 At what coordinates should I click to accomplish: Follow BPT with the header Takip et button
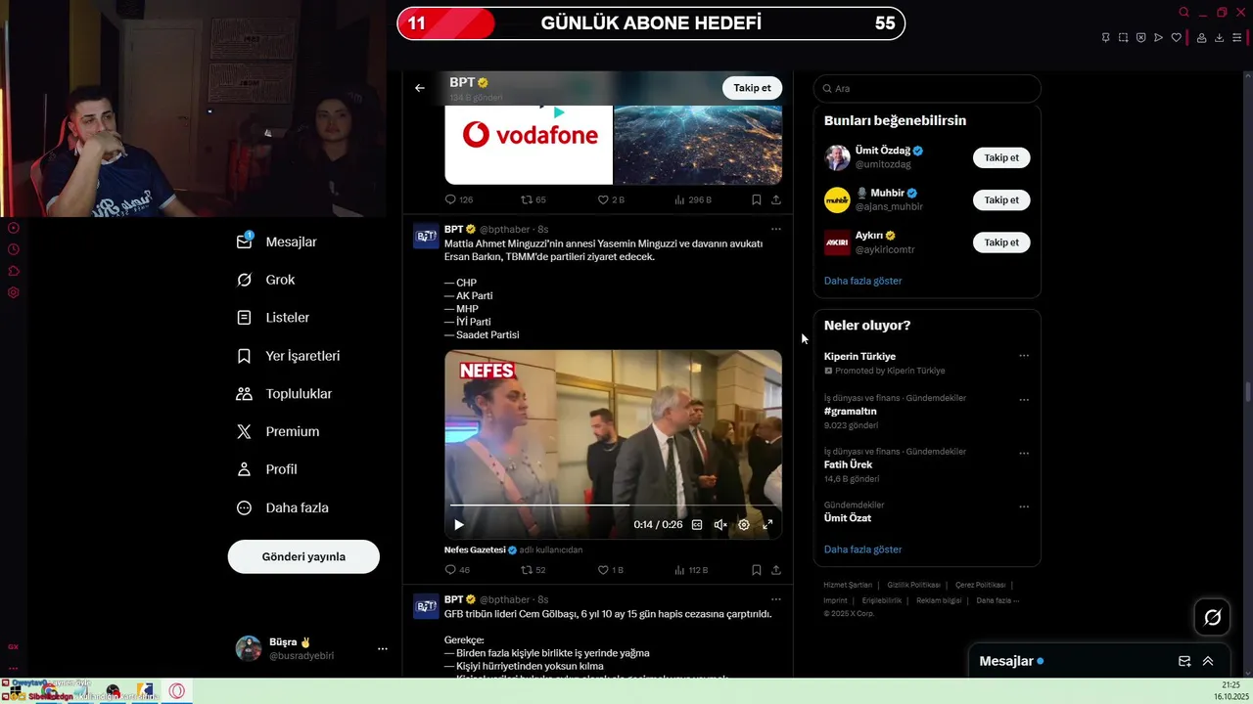point(752,88)
